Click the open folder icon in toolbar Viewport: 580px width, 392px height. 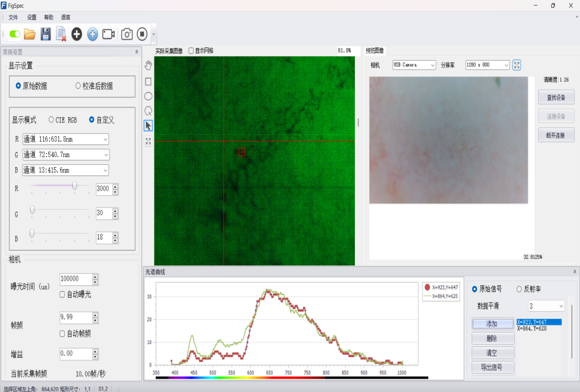(30, 34)
